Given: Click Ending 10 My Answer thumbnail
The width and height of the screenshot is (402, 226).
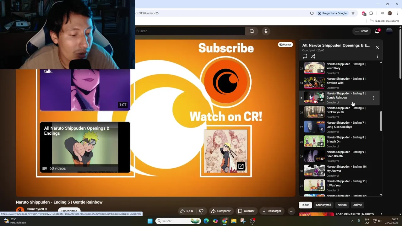Looking at the screenshot, I should tap(314, 171).
